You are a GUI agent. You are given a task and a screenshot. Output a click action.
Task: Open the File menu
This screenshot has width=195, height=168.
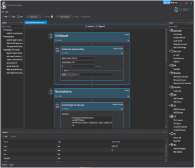(3, 12)
